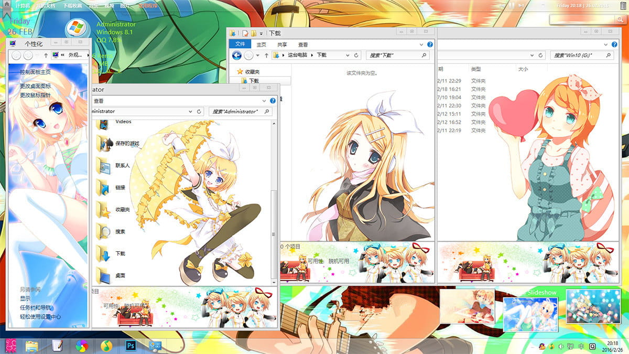This screenshot has width=629, height=354.
Task: Select the 桌面 folder in the Administrator window
Action: click(111, 275)
